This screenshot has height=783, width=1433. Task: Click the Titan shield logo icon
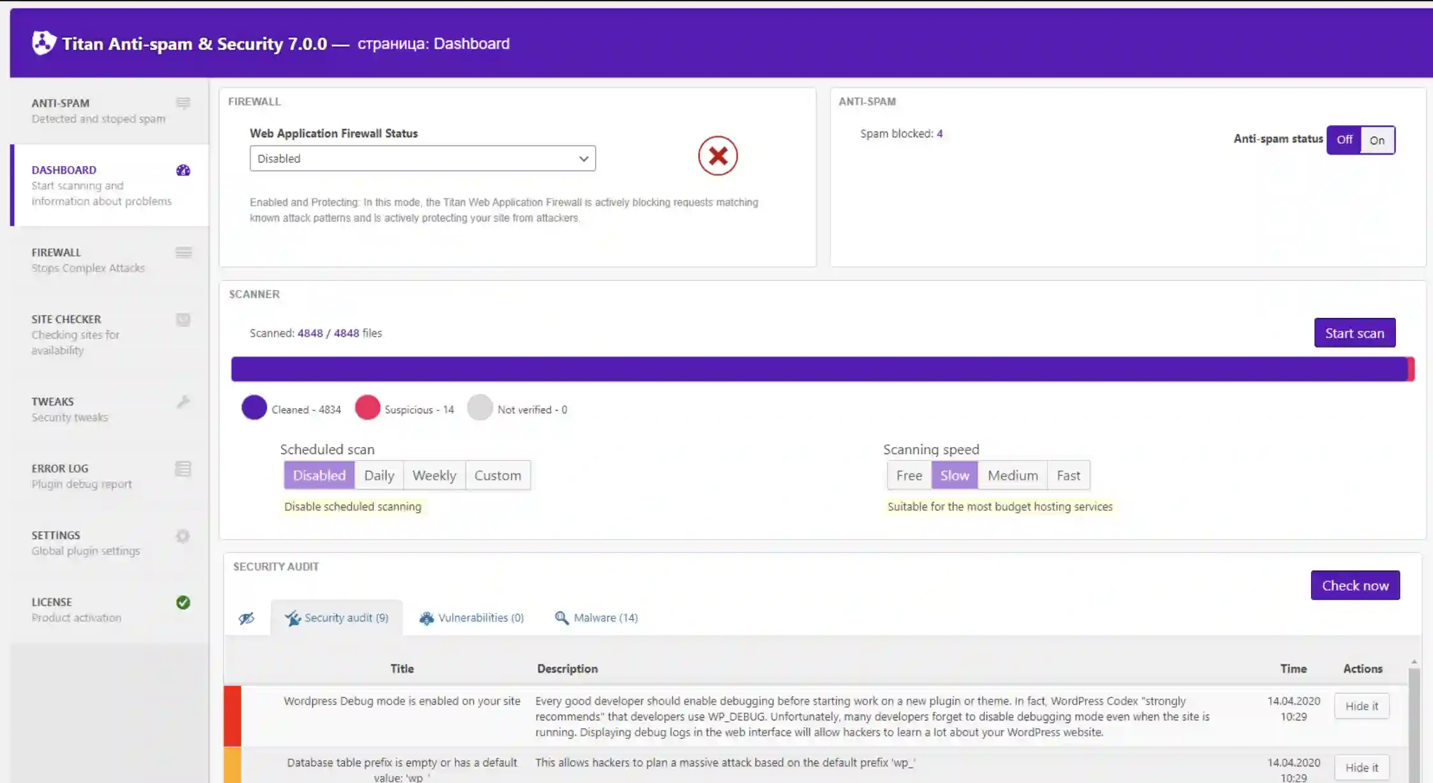click(x=44, y=43)
